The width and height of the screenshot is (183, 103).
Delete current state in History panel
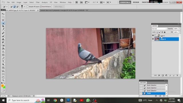click(164, 96)
